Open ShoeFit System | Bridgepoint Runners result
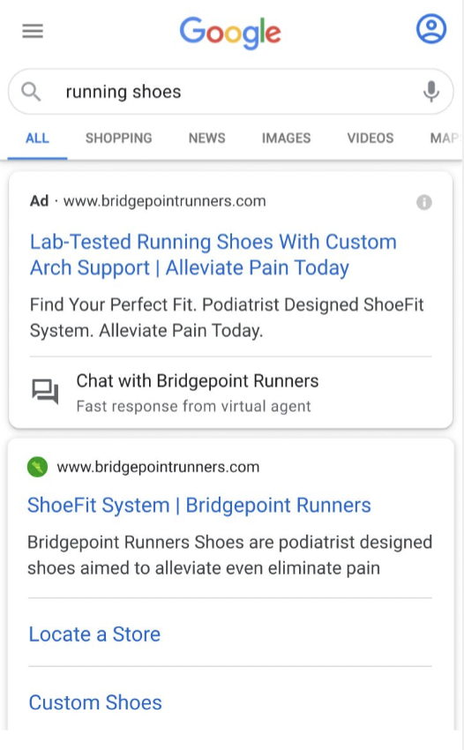The width and height of the screenshot is (464, 750). (x=199, y=505)
